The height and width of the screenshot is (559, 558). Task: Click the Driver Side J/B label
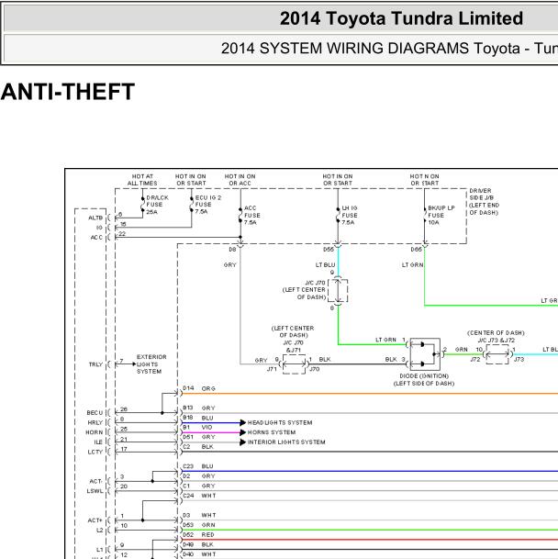click(484, 201)
